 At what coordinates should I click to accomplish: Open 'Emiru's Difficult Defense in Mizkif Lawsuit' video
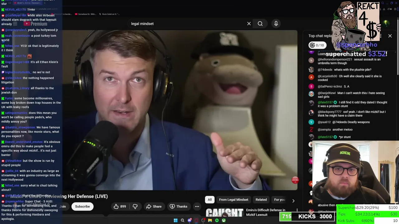point(266,212)
